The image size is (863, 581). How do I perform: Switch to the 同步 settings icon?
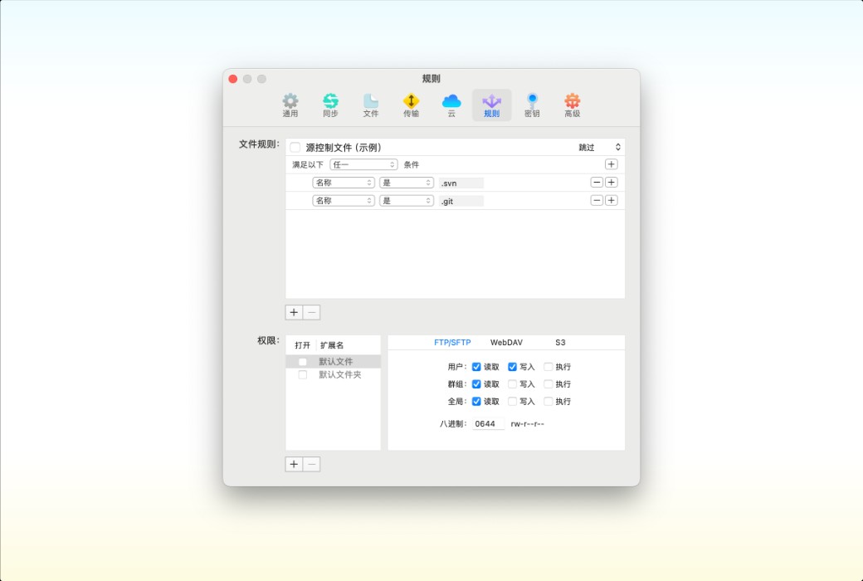[x=330, y=104]
